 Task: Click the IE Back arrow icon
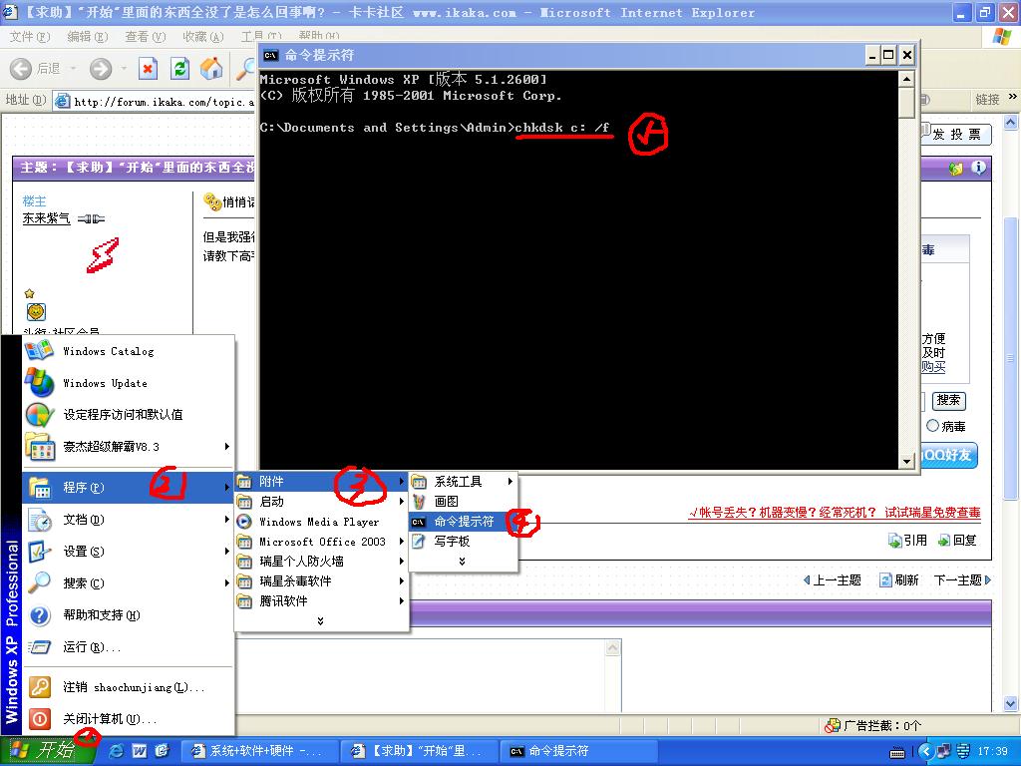pyautogui.click(x=21, y=69)
